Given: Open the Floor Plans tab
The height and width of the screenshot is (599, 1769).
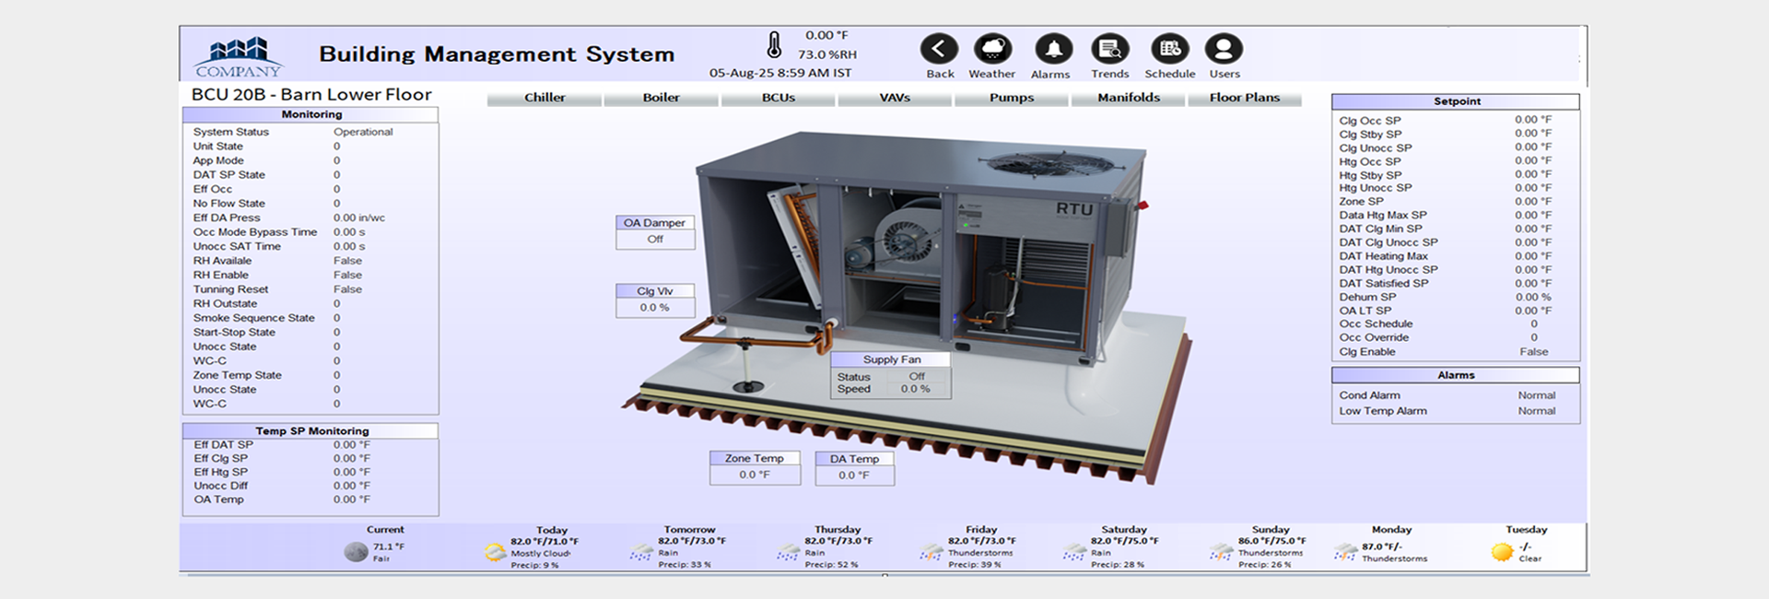Looking at the screenshot, I should 1244,98.
